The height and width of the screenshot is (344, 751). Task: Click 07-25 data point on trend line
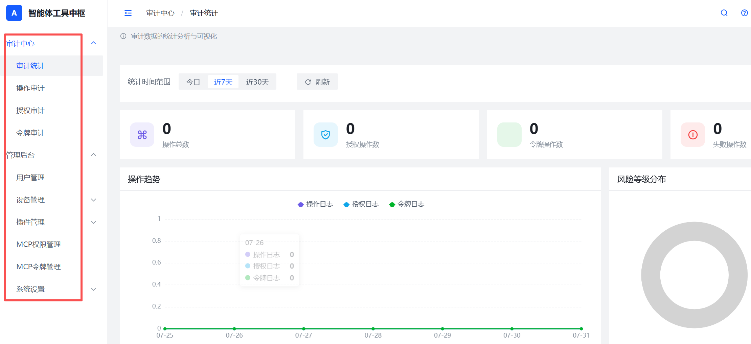165,328
